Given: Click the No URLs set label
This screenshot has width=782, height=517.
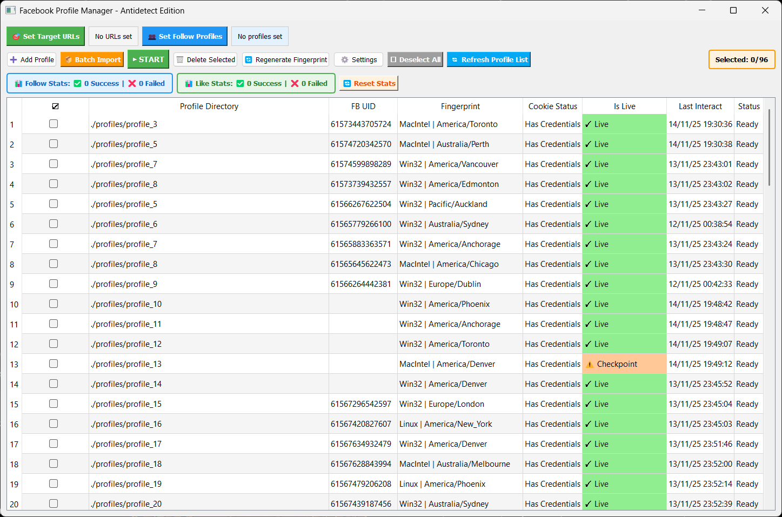Looking at the screenshot, I should (x=113, y=36).
